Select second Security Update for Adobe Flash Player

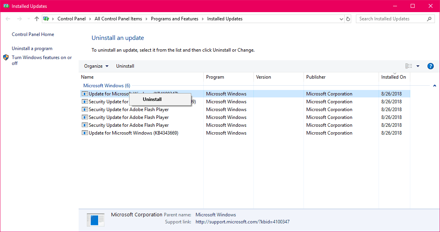(x=129, y=117)
